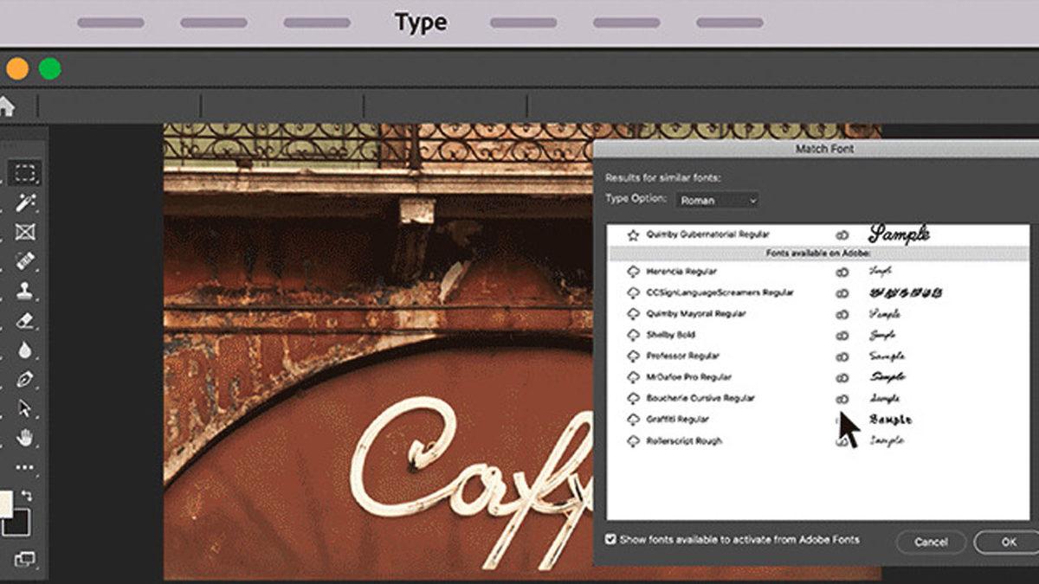Image resolution: width=1039 pixels, height=584 pixels.
Task: Select the Pen tool in the toolbar
Action: (26, 378)
